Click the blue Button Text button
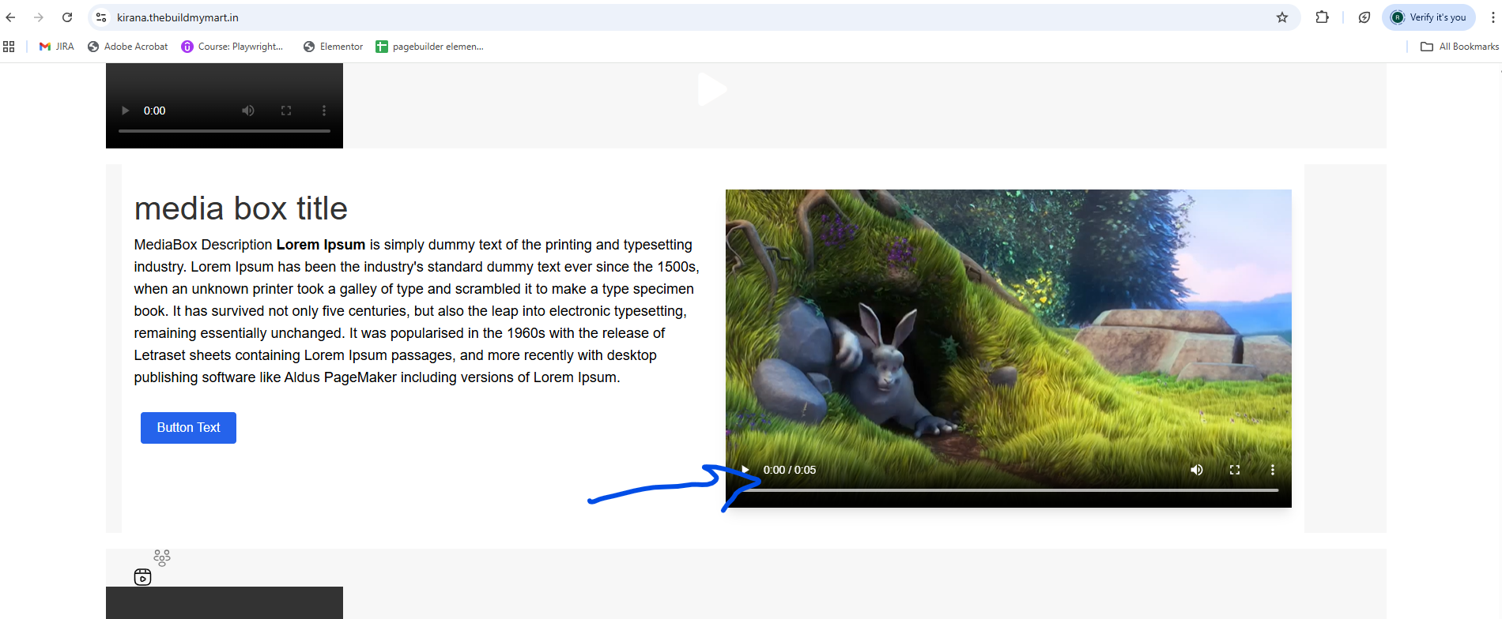The width and height of the screenshot is (1502, 619). click(188, 428)
